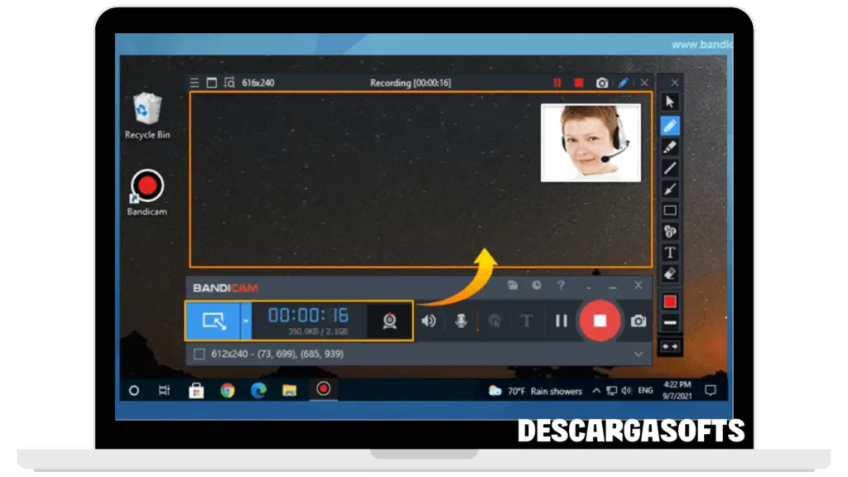Open the recording mode dropdown arrow
This screenshot has height=477, width=848.
(246, 320)
